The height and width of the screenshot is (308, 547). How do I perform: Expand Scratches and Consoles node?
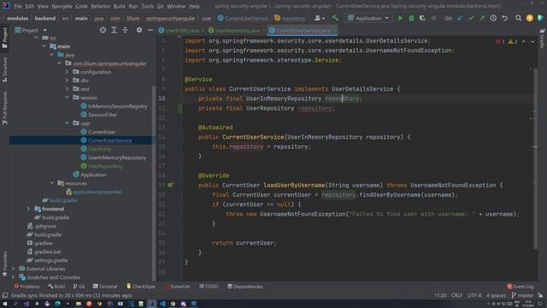click(x=14, y=277)
